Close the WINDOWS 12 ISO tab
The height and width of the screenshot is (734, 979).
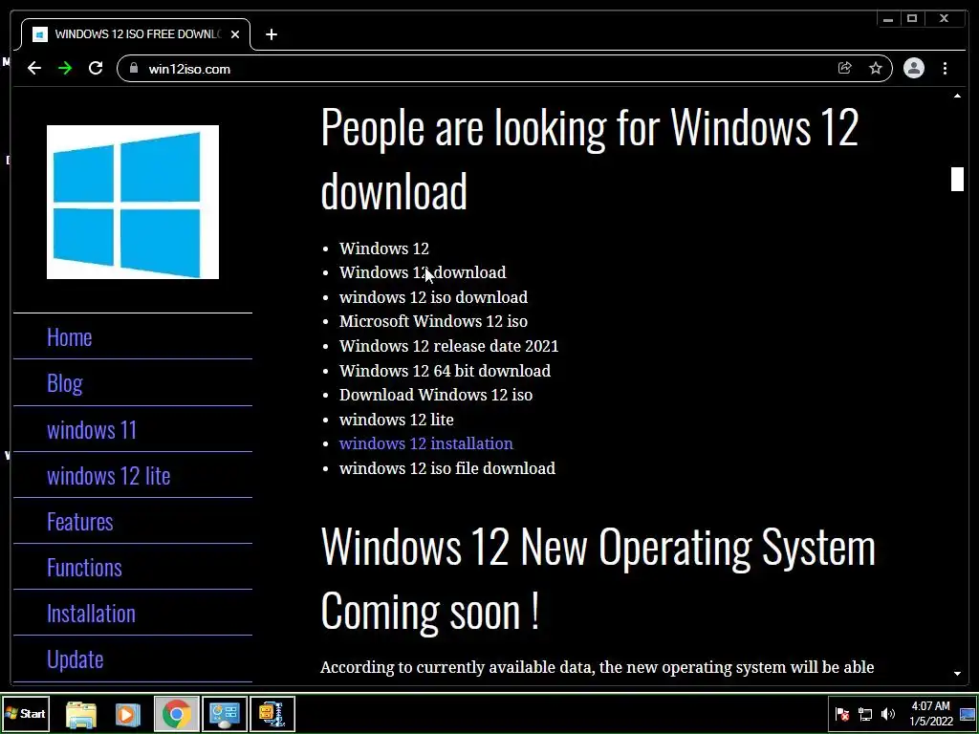click(x=235, y=34)
